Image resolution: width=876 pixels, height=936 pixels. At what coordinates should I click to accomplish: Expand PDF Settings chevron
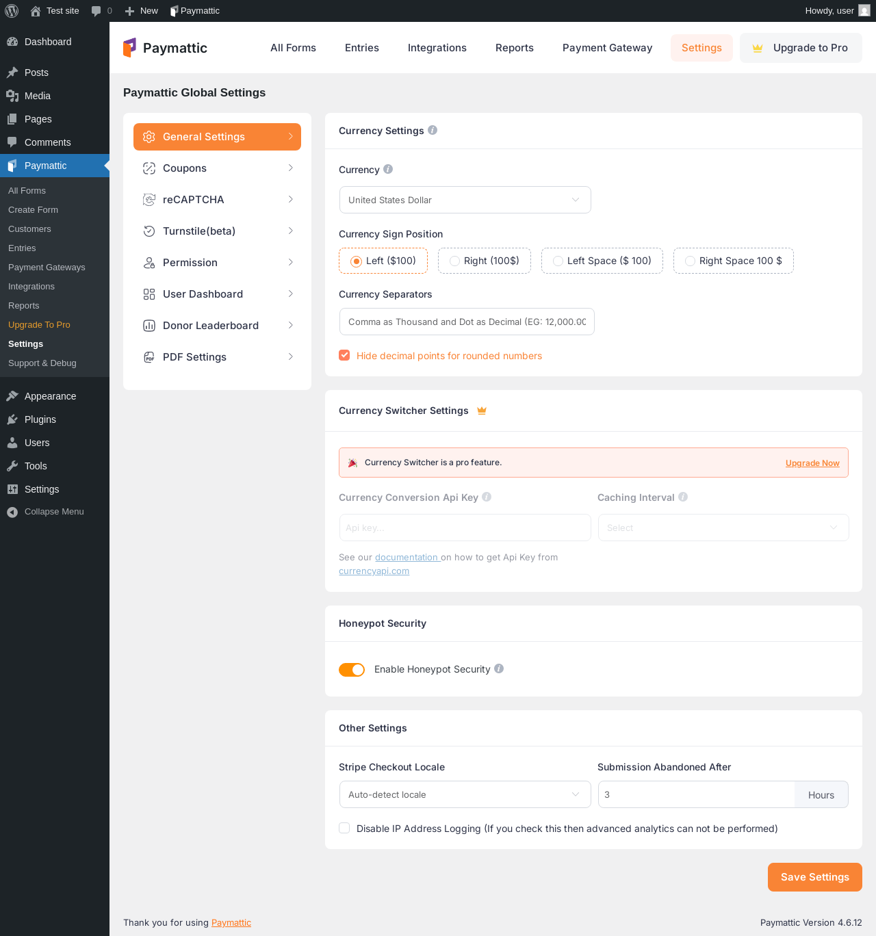tap(291, 357)
